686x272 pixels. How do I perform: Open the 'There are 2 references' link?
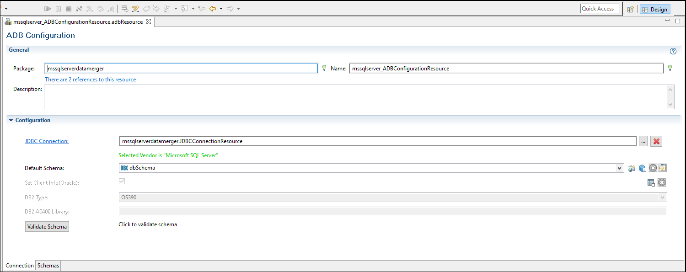[x=90, y=80]
